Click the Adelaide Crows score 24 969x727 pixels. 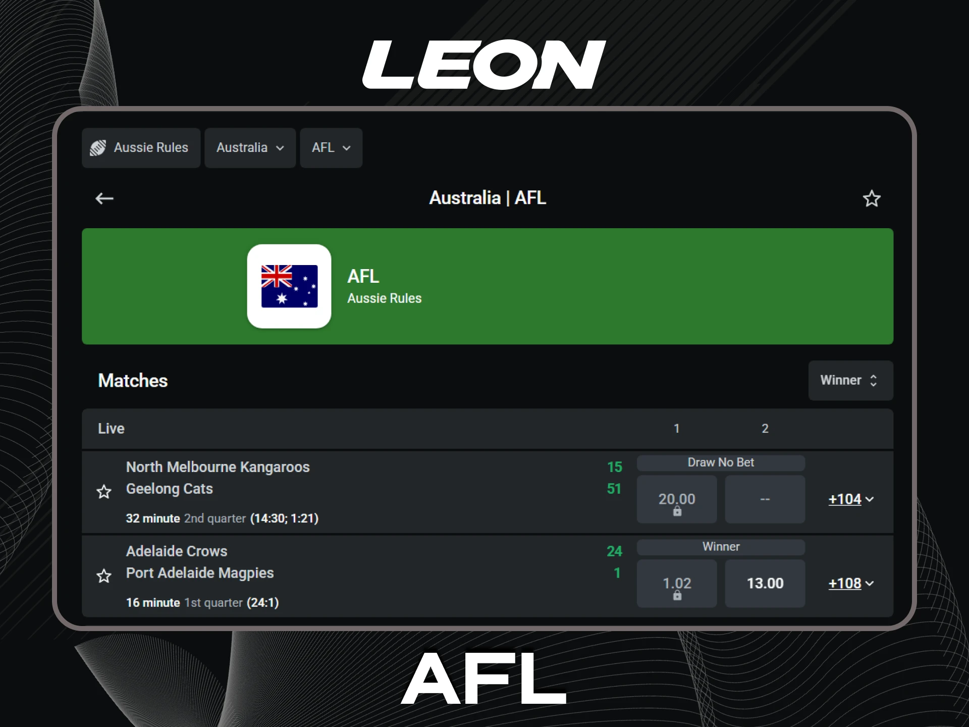614,551
